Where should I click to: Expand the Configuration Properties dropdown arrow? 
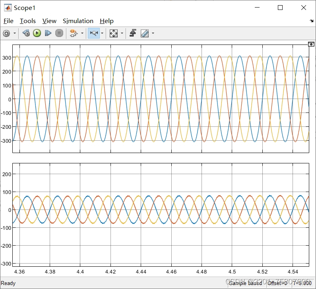point(15,33)
